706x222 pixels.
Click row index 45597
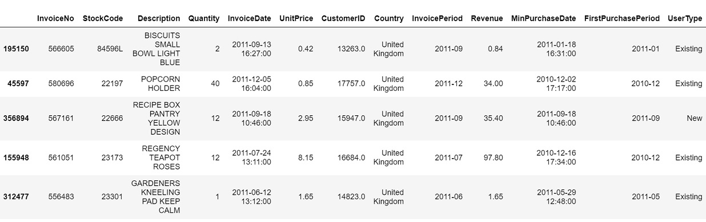click(18, 83)
